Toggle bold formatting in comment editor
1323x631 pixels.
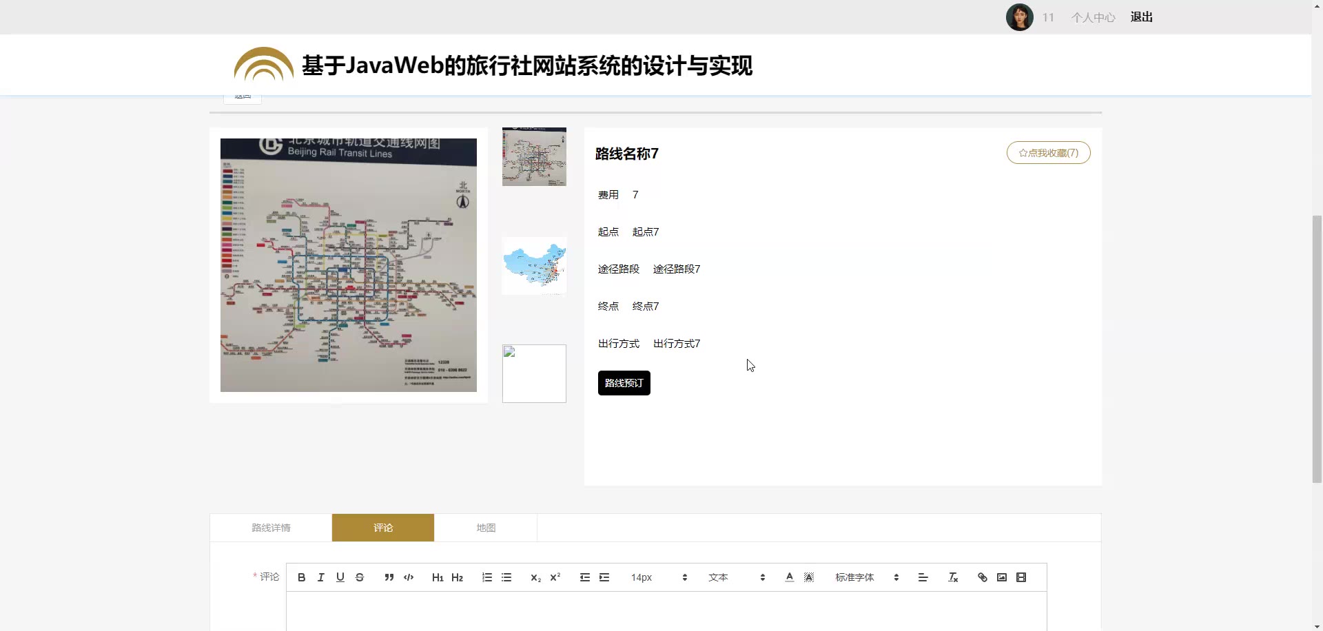[x=301, y=577]
